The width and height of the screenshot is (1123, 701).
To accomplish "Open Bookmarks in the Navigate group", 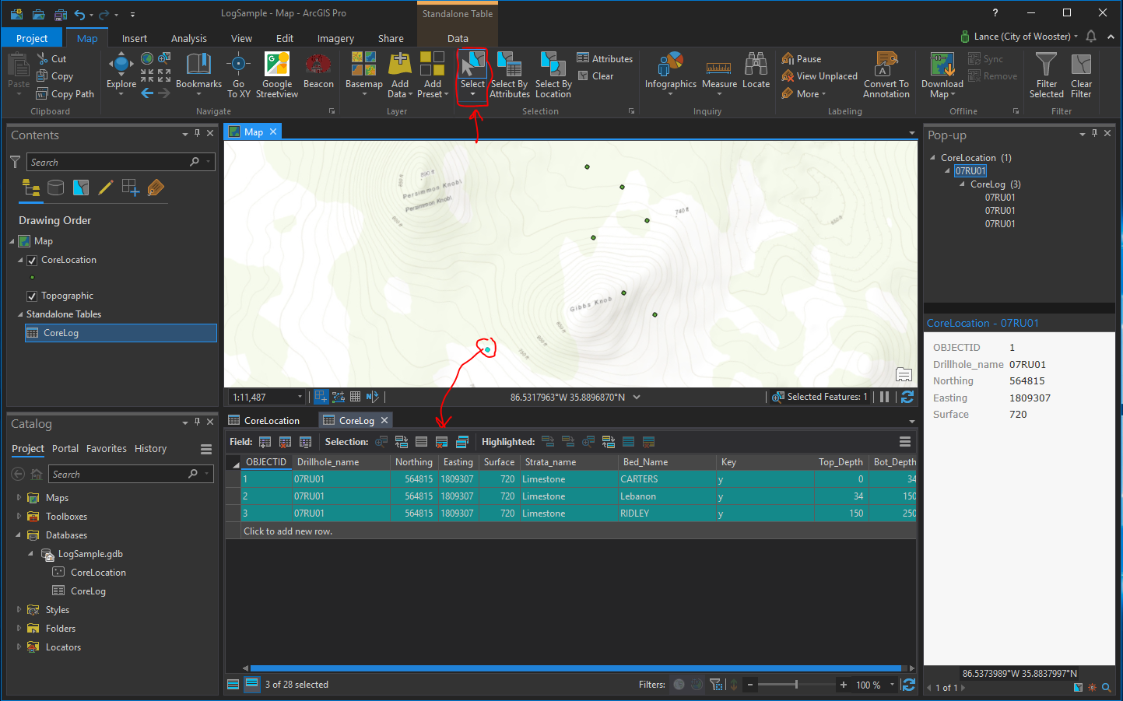I will (x=198, y=74).
